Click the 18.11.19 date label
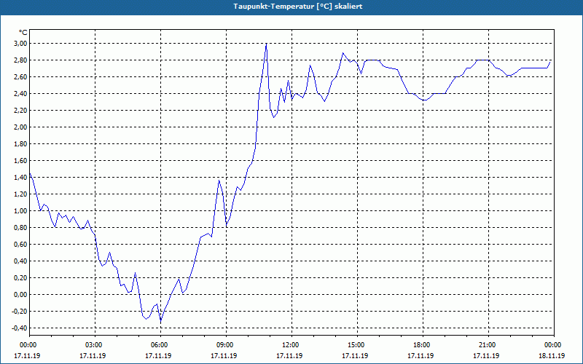The image size is (583, 364). [x=552, y=355]
